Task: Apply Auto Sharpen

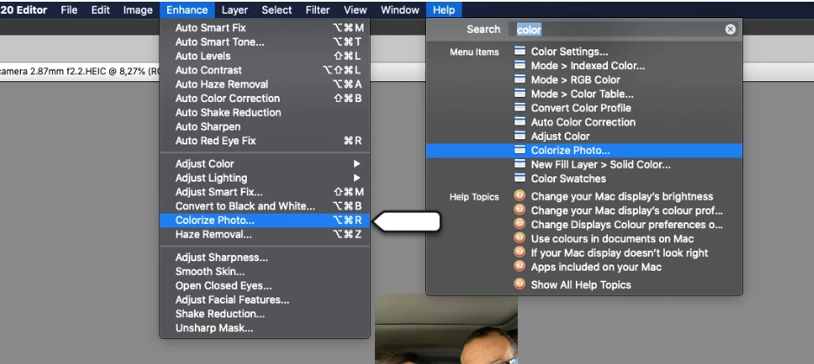Action: click(265, 126)
